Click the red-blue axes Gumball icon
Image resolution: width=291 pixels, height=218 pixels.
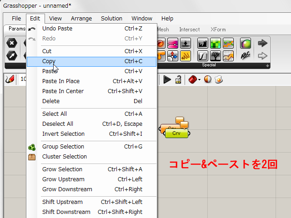coord(173,56)
